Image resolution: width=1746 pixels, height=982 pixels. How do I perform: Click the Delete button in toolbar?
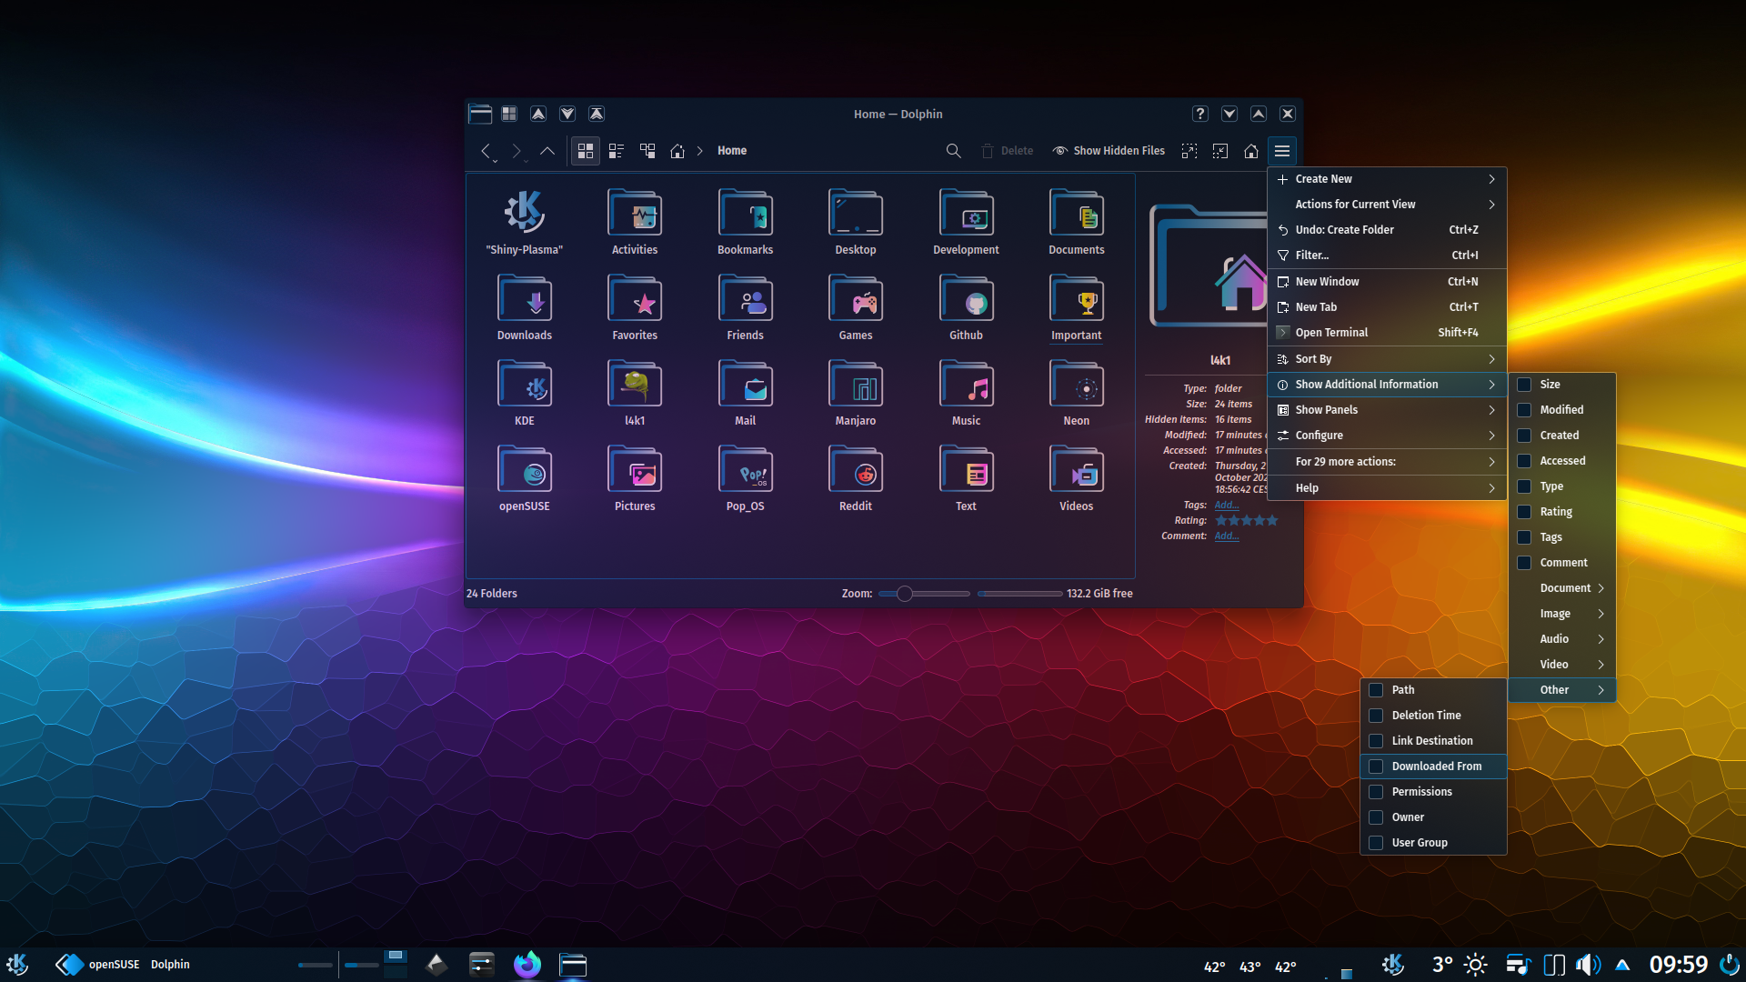(1008, 151)
